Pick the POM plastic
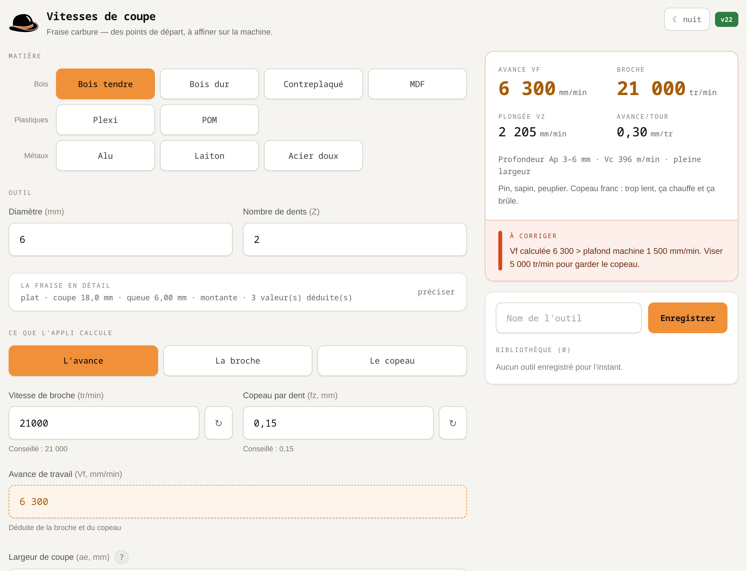Image resolution: width=747 pixels, height=571 pixels. coord(209,120)
